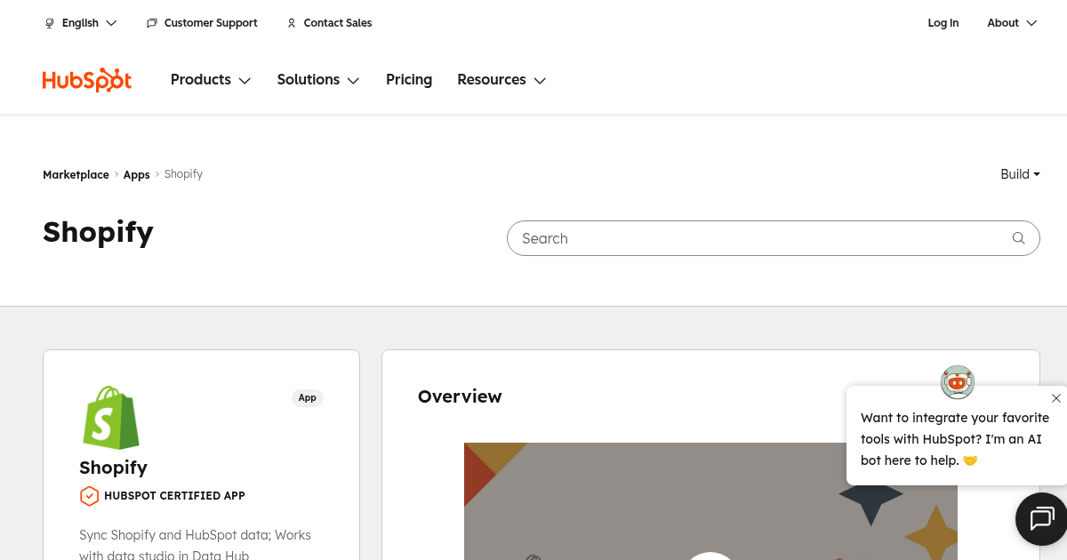
Task: Go to Marketplace via the breadcrumb
Action: 76,174
